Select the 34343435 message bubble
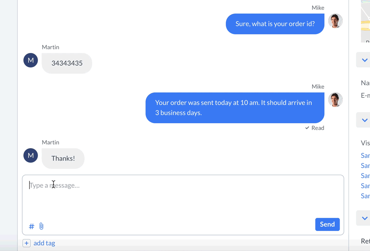The image size is (370, 251). [67, 63]
